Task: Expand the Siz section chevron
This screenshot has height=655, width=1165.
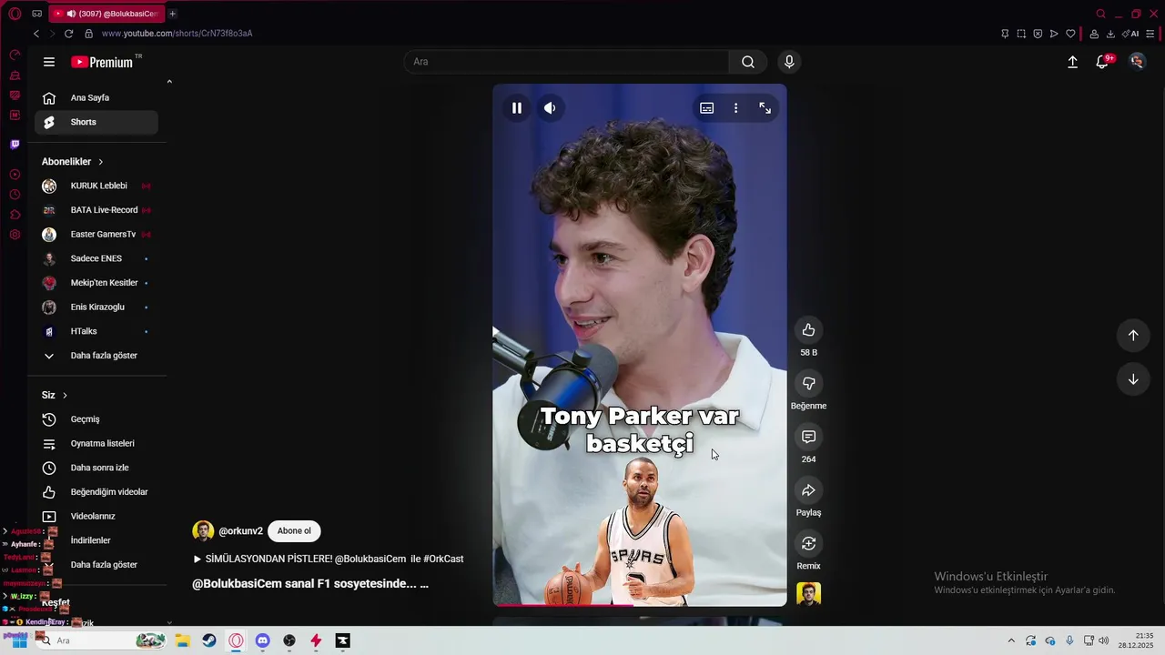Action: 65,396
